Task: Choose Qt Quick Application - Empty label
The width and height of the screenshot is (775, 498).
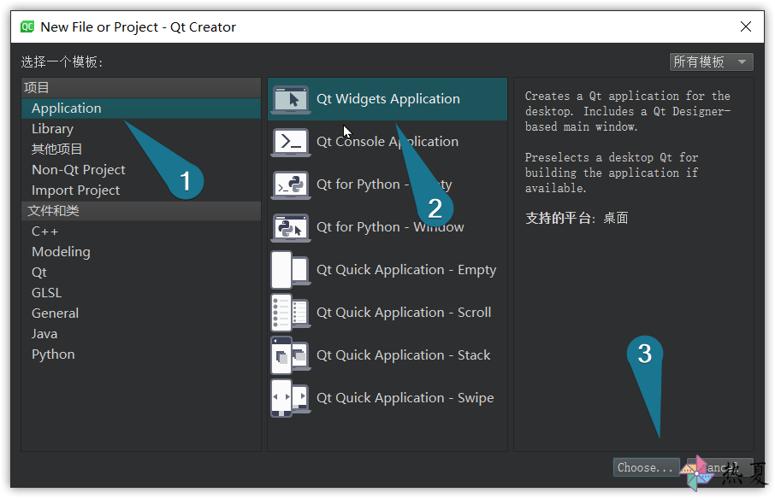Action: pos(406,270)
